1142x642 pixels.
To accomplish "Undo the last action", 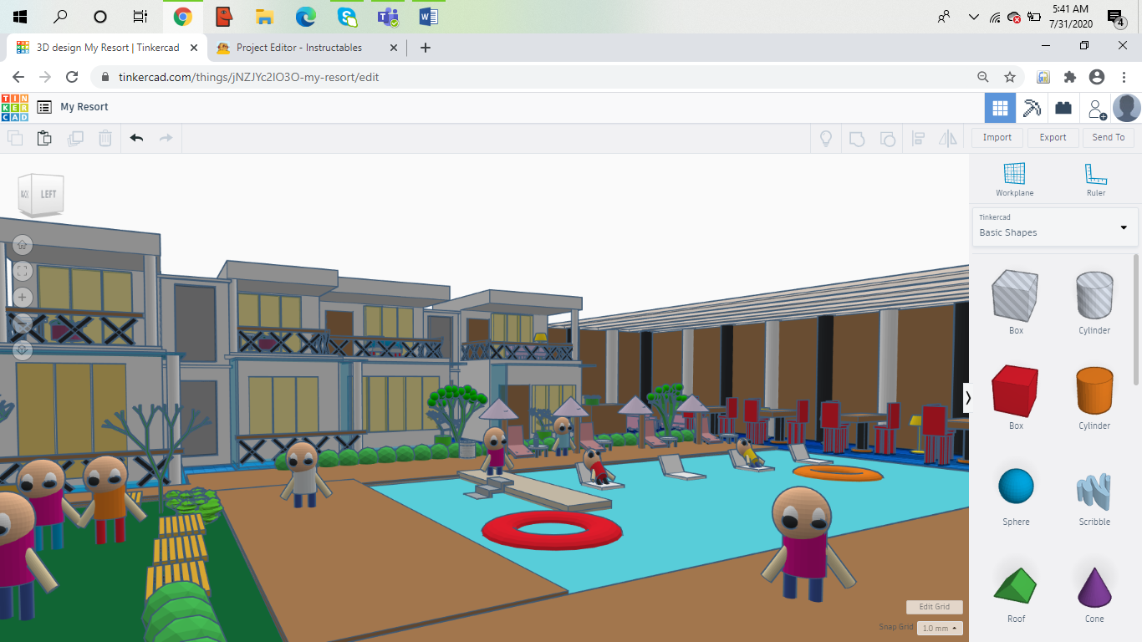I will pyautogui.click(x=136, y=138).
